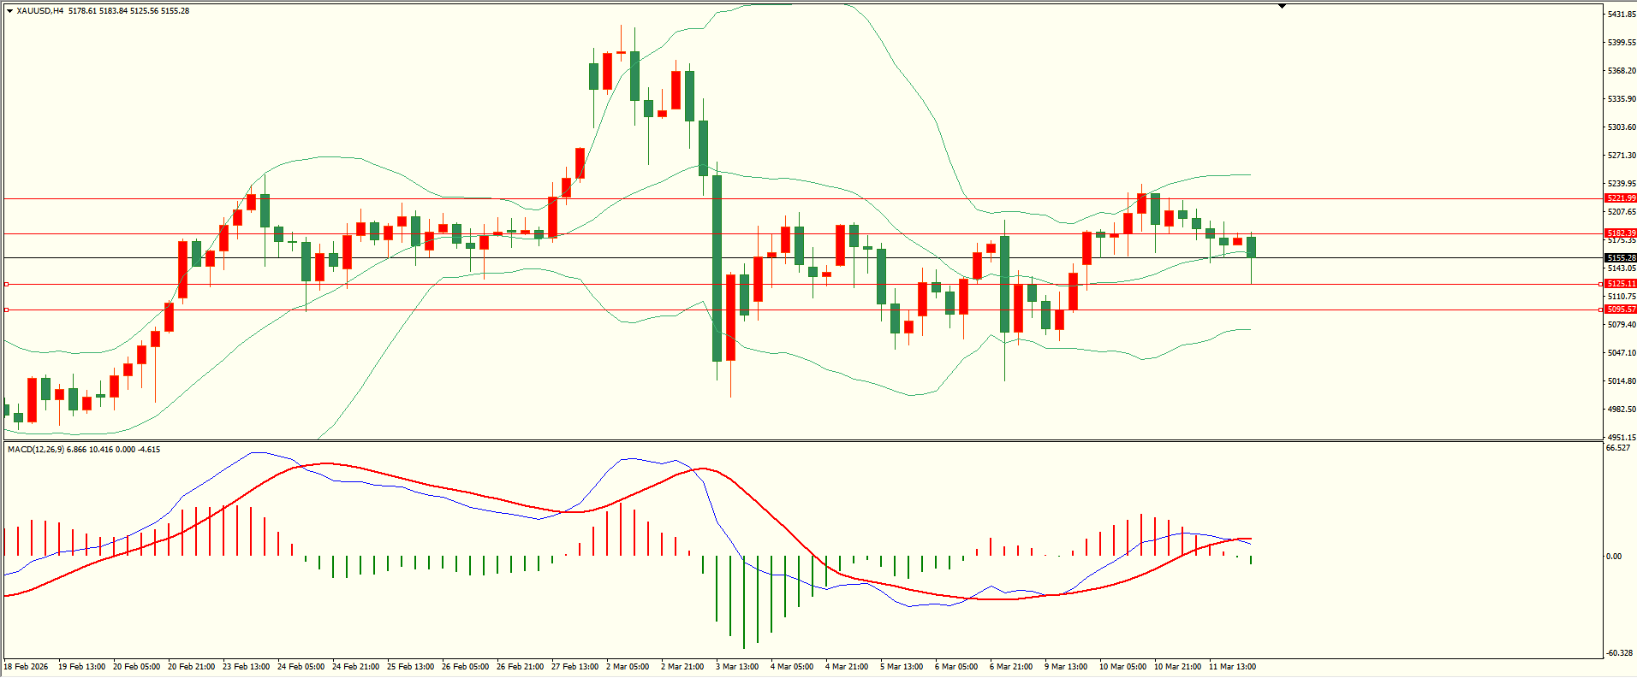Click left-edge square handle of 5095.57 line
This screenshot has width=1637, height=678.
pos(7,310)
